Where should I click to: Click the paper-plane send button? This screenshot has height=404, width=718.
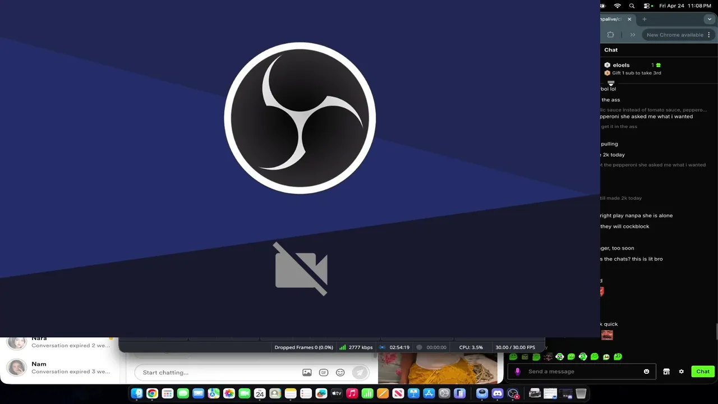point(360,373)
